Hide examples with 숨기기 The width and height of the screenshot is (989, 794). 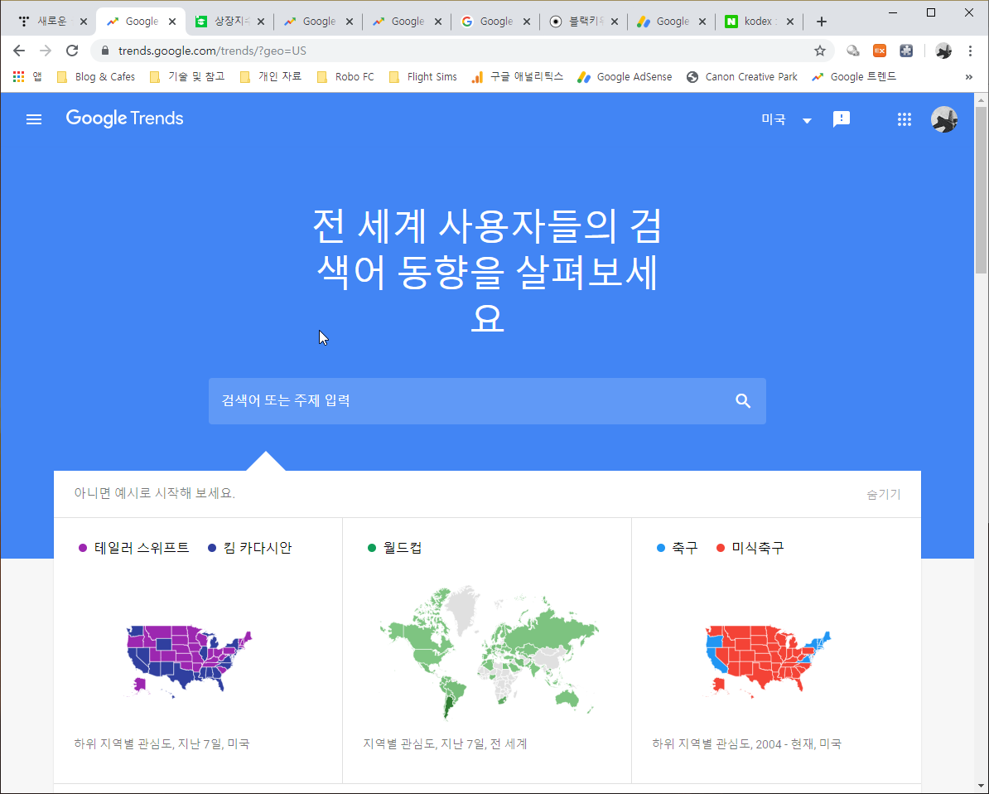coord(884,494)
